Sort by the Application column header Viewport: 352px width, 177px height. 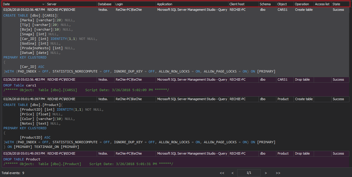[192, 4]
